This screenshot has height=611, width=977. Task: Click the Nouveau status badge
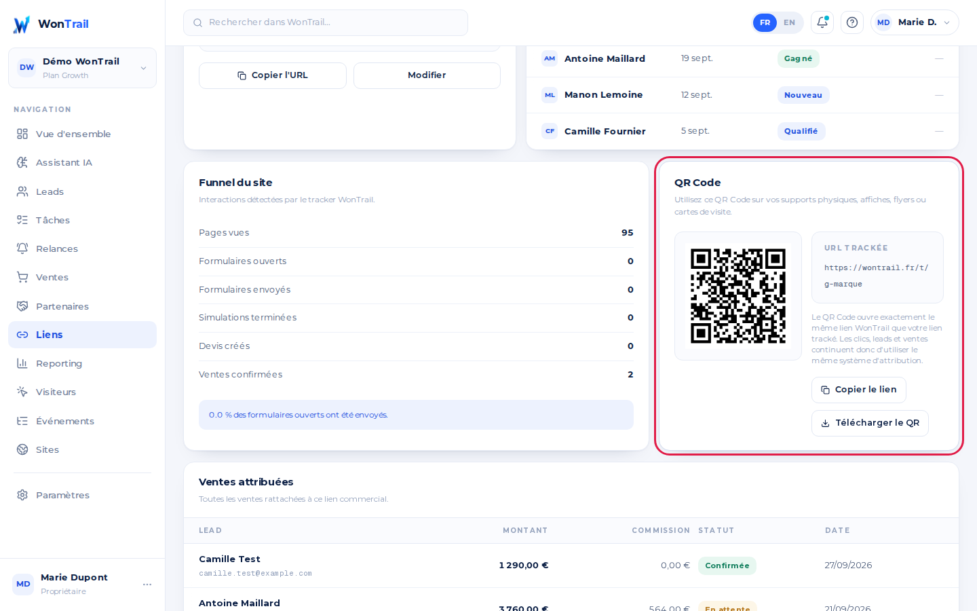(x=803, y=95)
